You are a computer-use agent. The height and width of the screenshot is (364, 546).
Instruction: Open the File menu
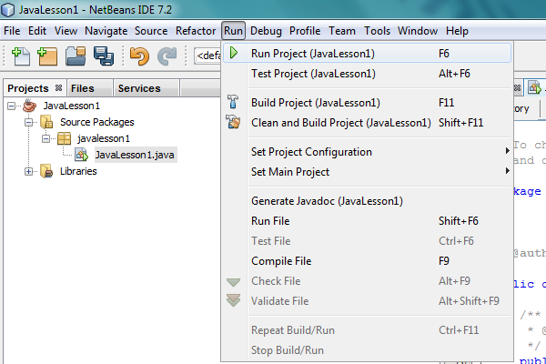(x=12, y=31)
